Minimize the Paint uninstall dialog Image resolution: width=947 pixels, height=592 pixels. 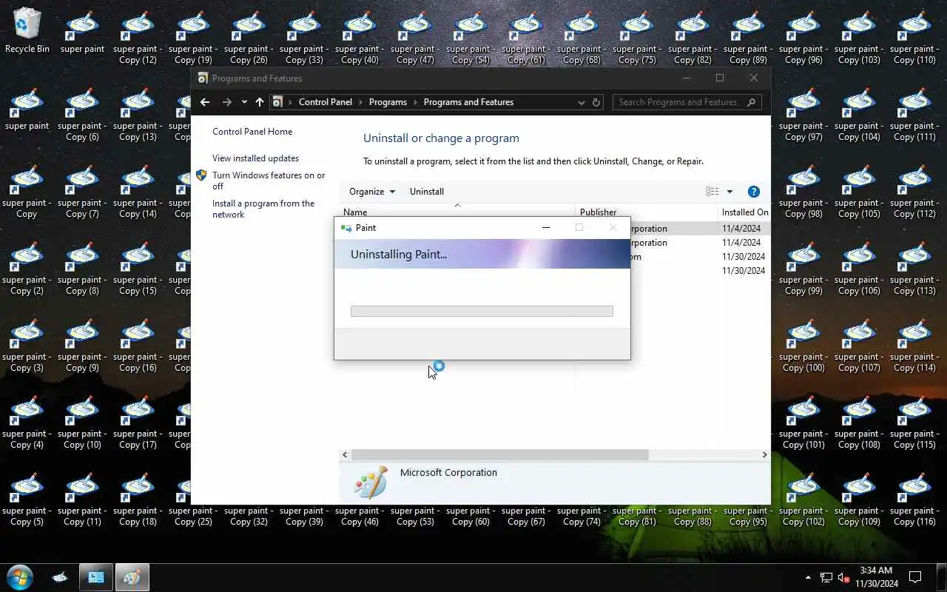tap(546, 228)
